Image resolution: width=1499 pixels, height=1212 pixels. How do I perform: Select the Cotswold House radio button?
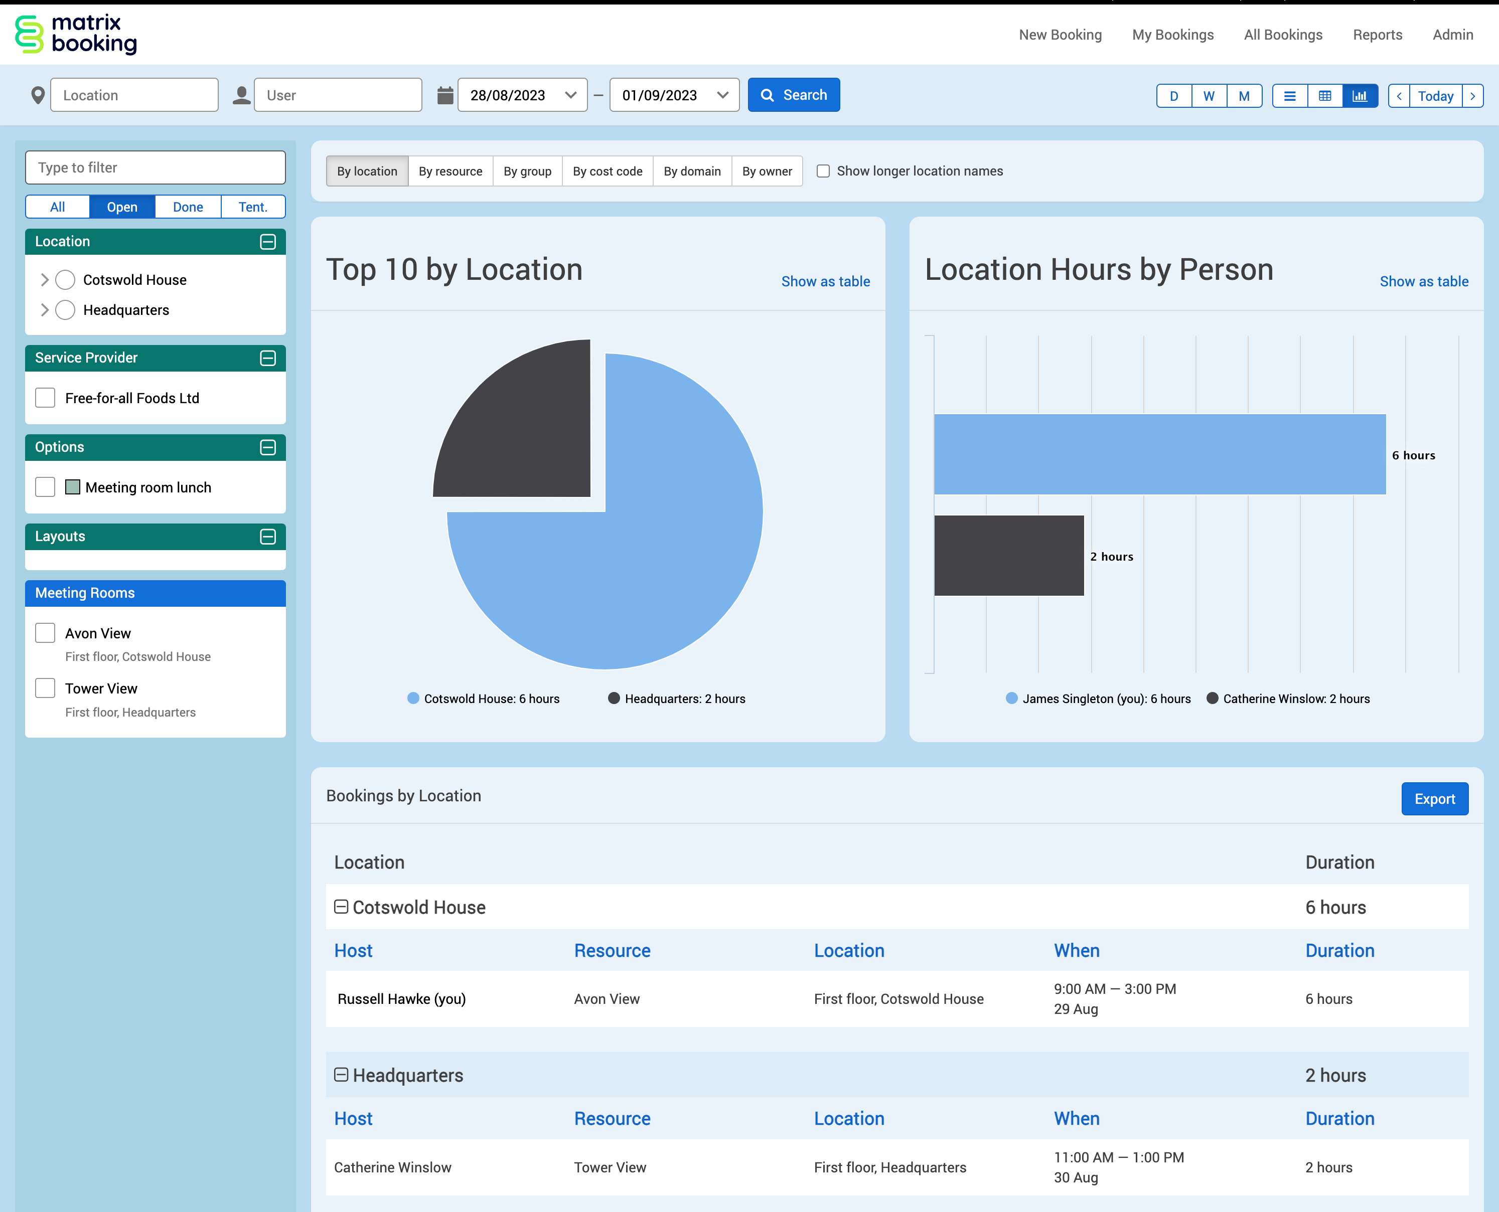tap(65, 280)
